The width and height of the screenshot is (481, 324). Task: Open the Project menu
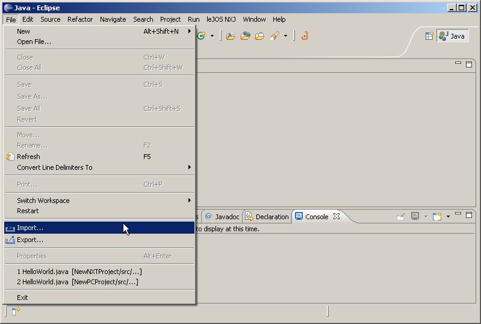tap(170, 19)
